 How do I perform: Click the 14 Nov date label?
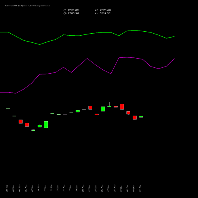coord(64,188)
